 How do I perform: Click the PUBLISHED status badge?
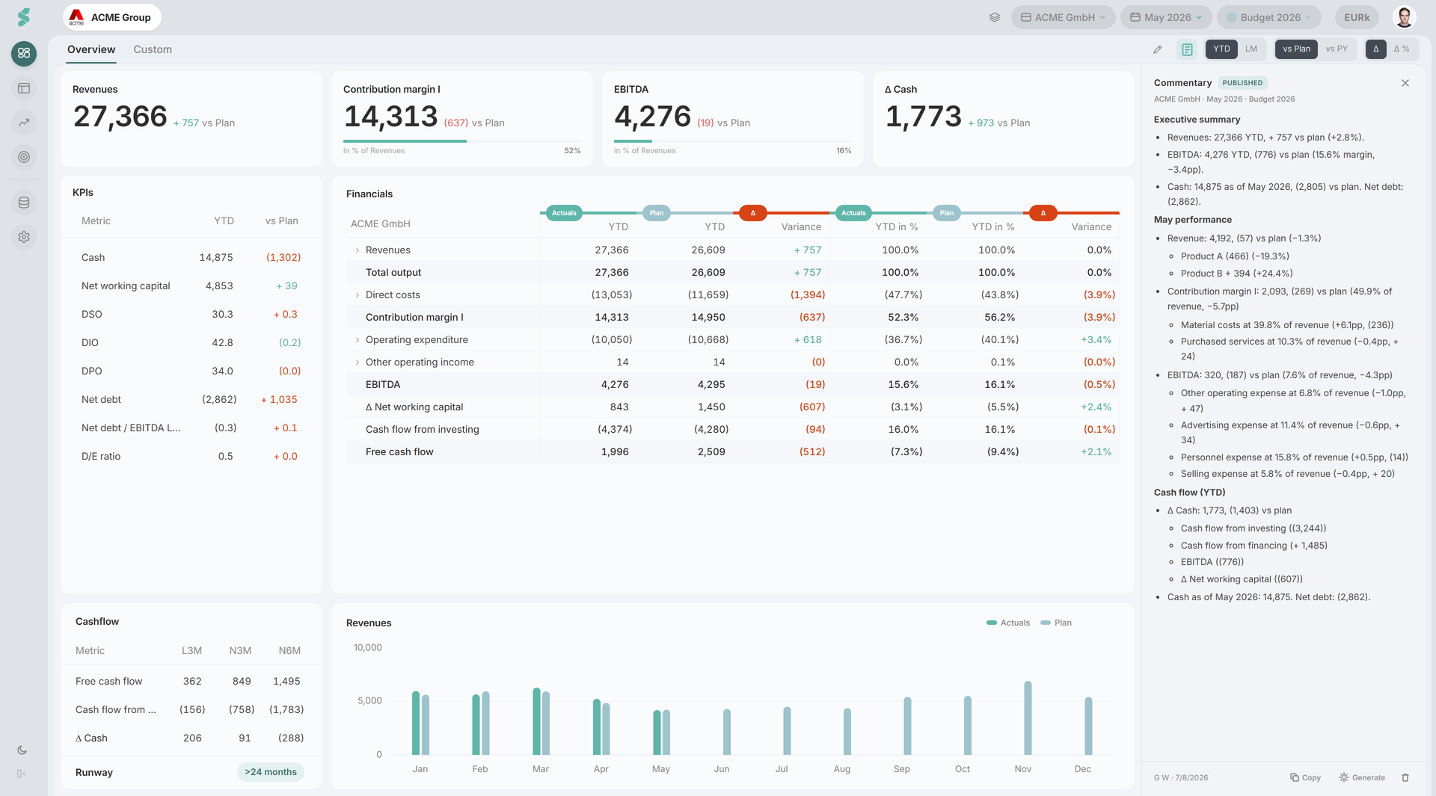pos(1242,83)
